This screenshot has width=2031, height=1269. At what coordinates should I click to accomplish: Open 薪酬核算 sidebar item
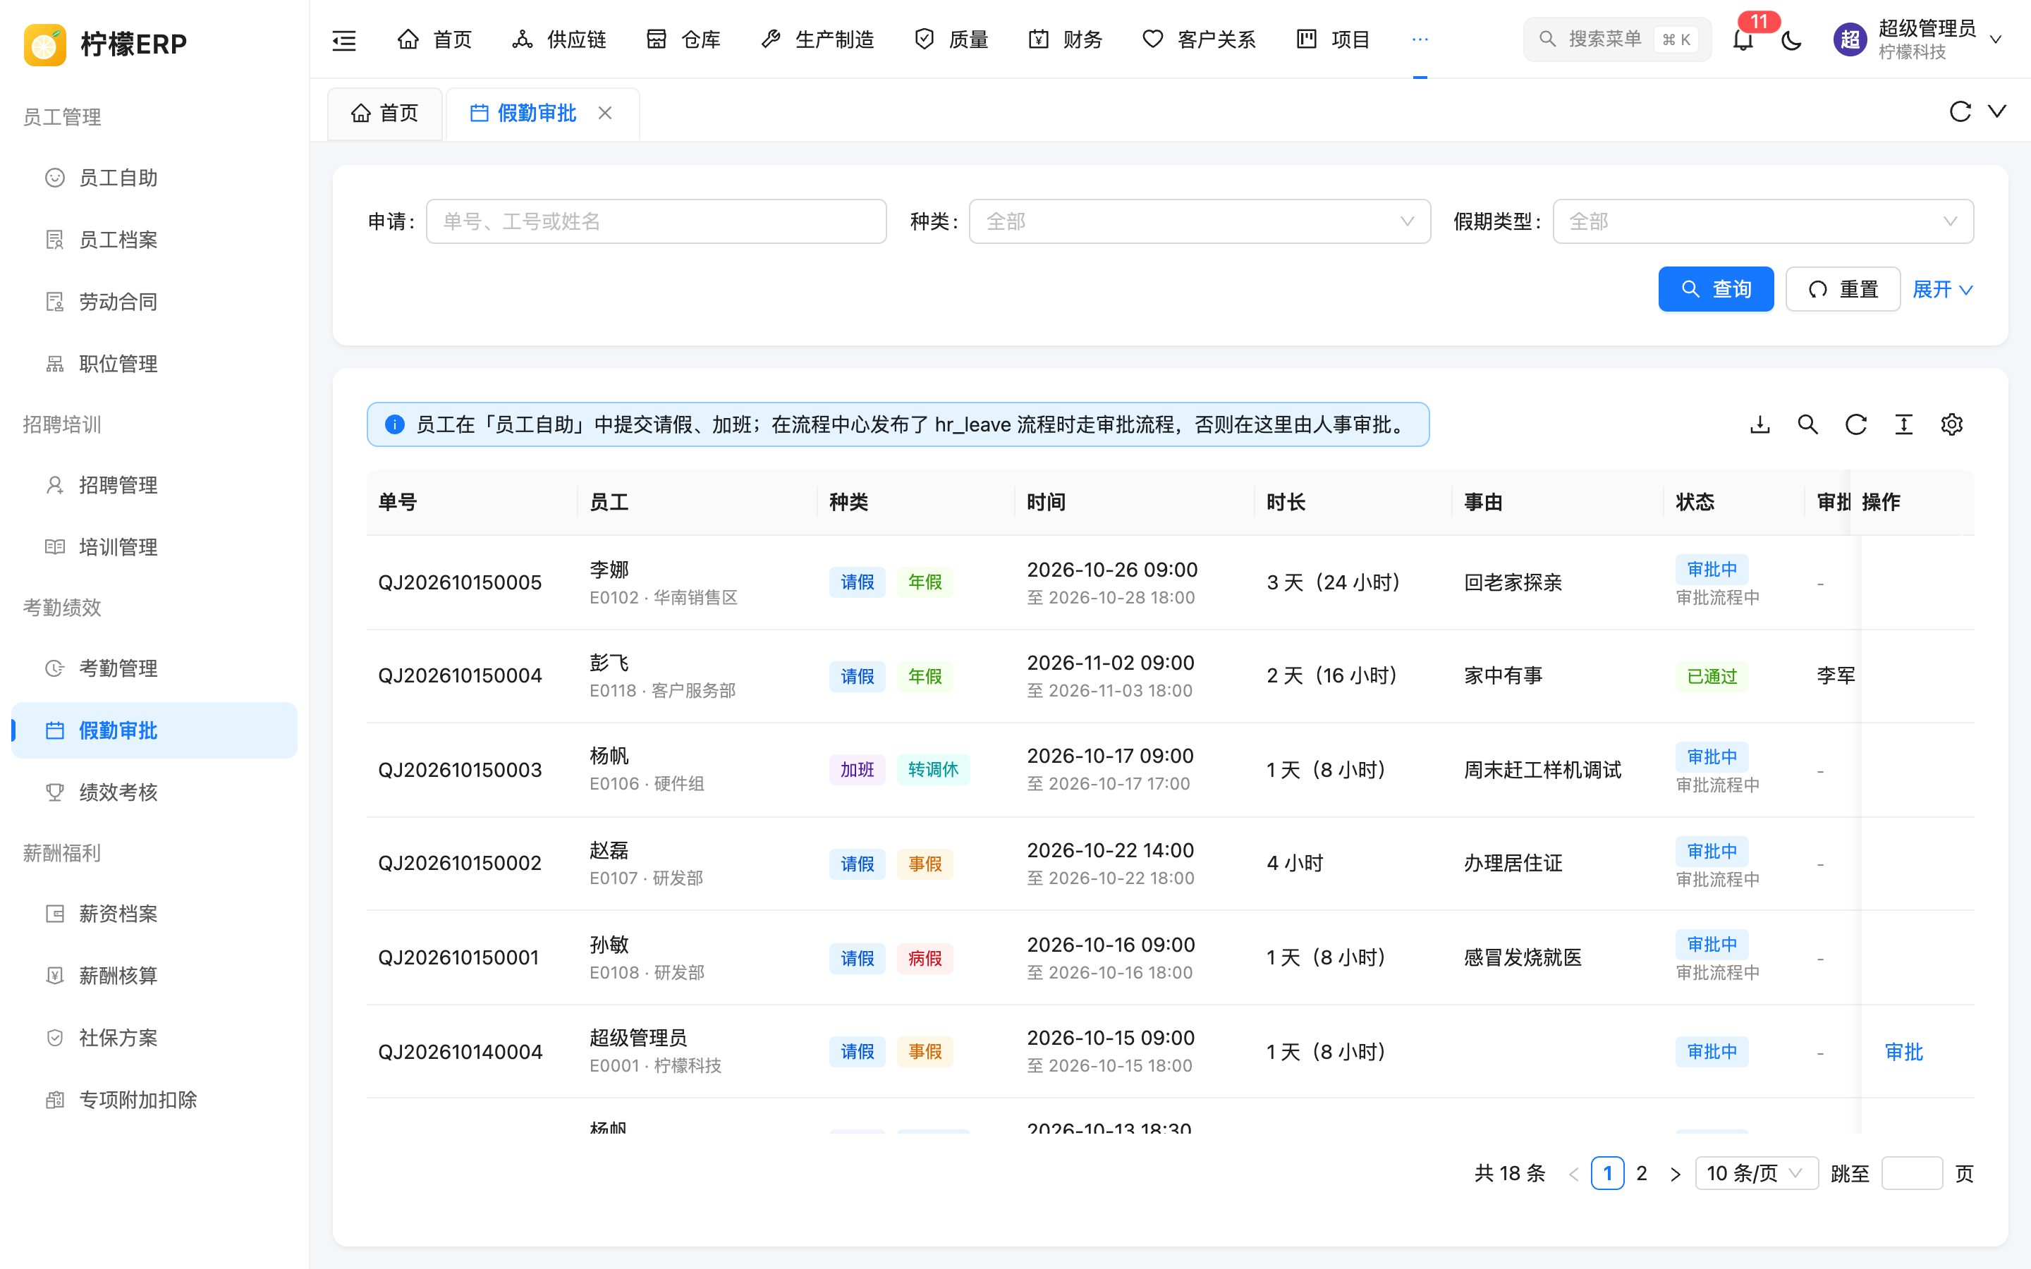point(154,976)
